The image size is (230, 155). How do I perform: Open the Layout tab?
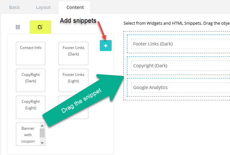pos(43,7)
